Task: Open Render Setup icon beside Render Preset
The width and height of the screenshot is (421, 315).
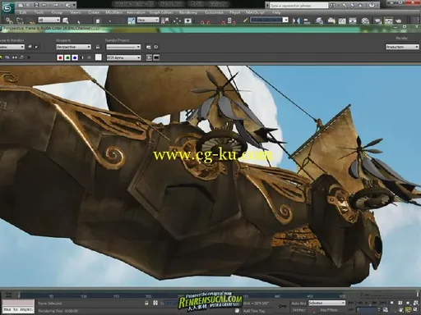Action: pyautogui.click(x=149, y=47)
